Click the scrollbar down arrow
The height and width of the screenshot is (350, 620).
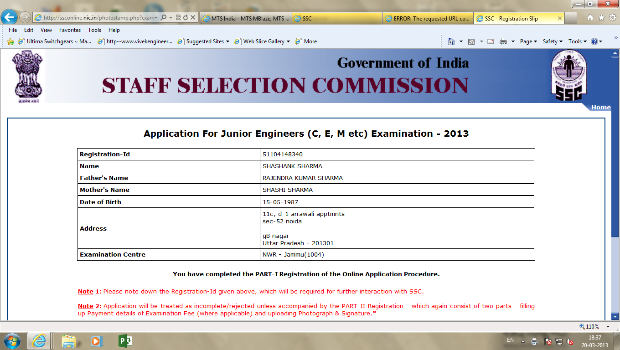coord(615,316)
